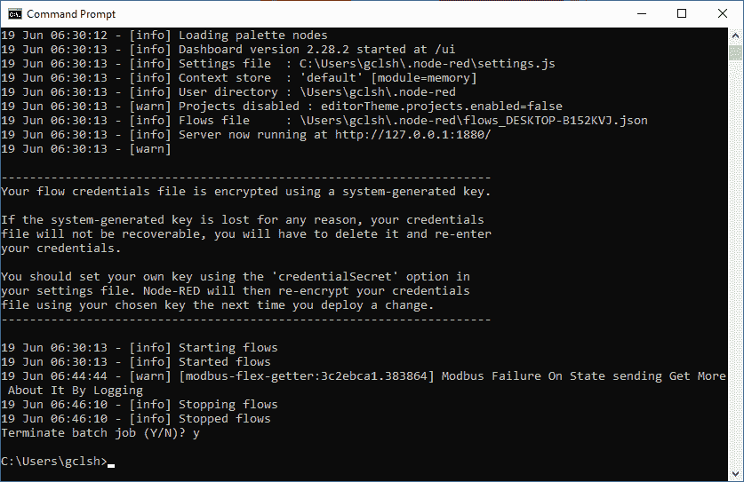744x482 pixels.
Task: Minimize the Command Prompt window
Action: [642, 13]
